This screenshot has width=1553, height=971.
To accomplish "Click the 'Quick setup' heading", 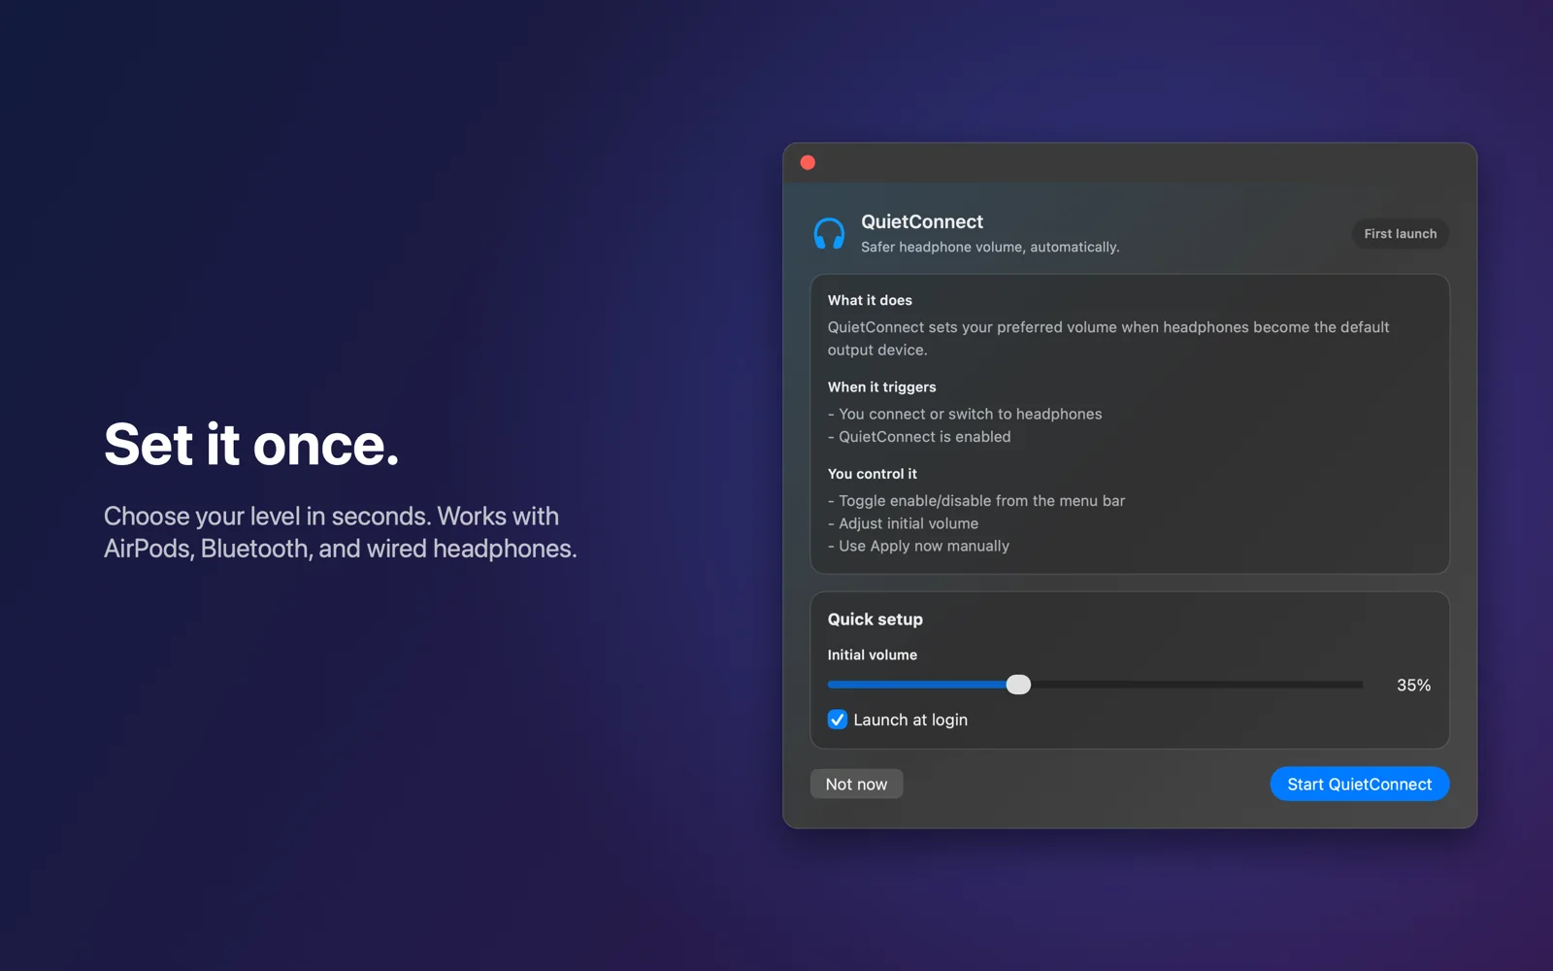I will pos(875,619).
